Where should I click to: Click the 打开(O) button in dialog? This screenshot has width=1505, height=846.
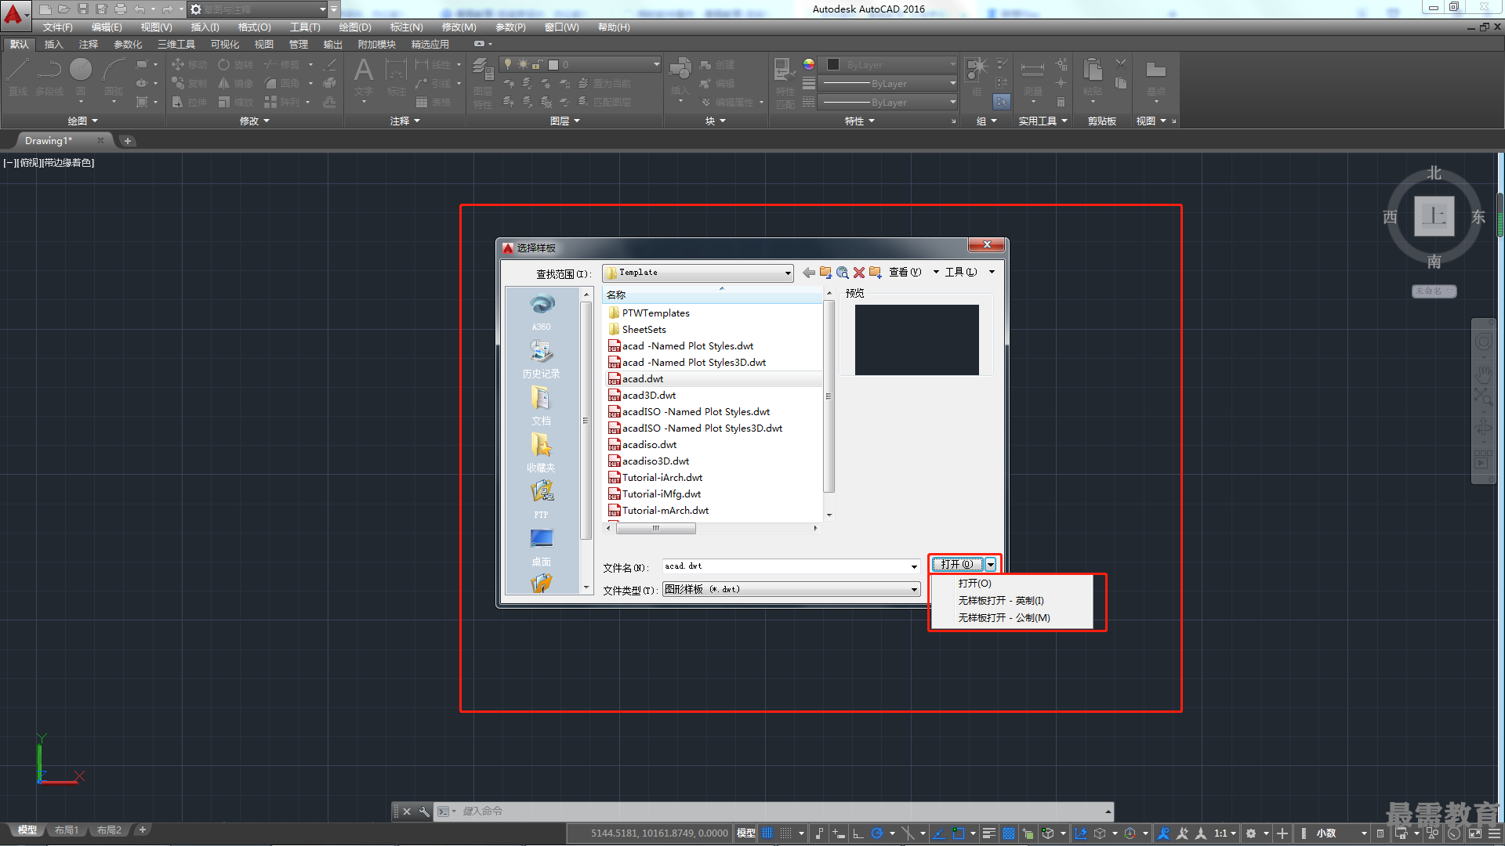tap(957, 564)
